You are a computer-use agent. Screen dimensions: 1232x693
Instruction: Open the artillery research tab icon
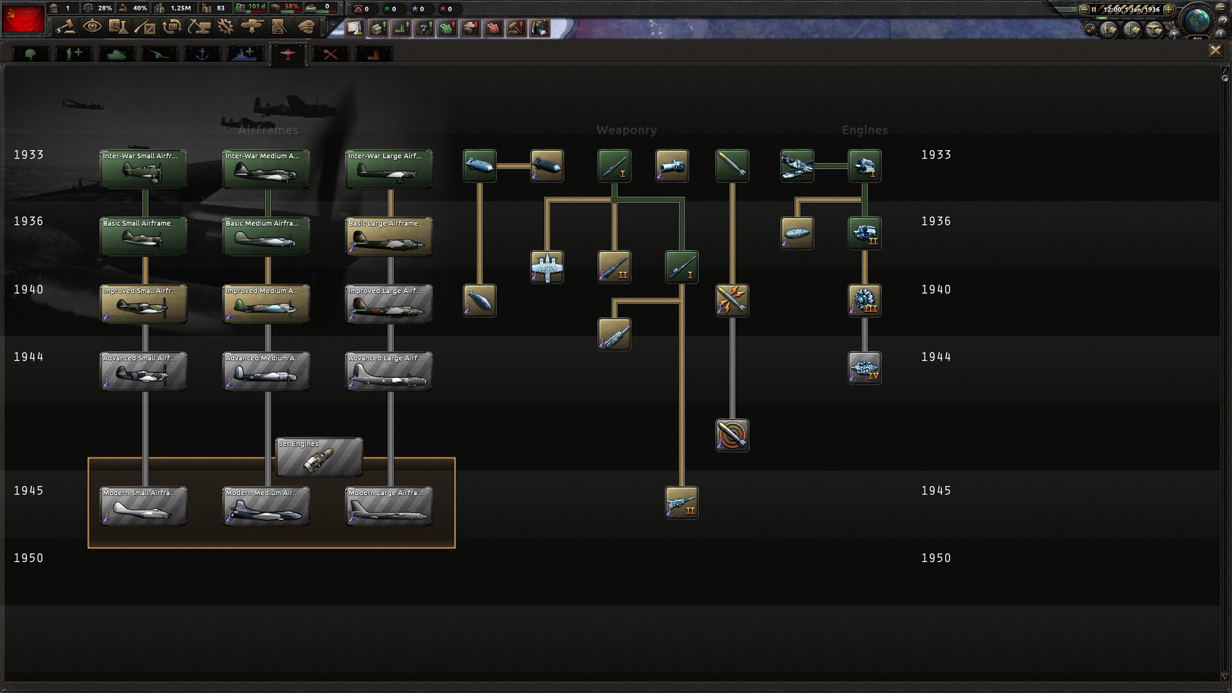click(x=160, y=54)
